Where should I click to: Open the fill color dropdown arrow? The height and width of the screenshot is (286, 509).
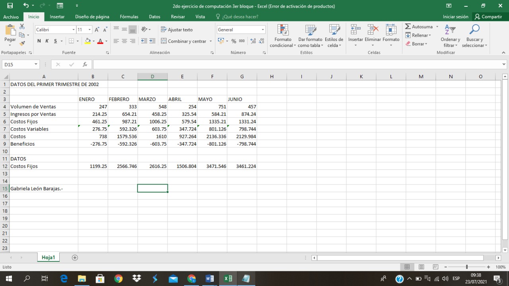[x=93, y=41]
